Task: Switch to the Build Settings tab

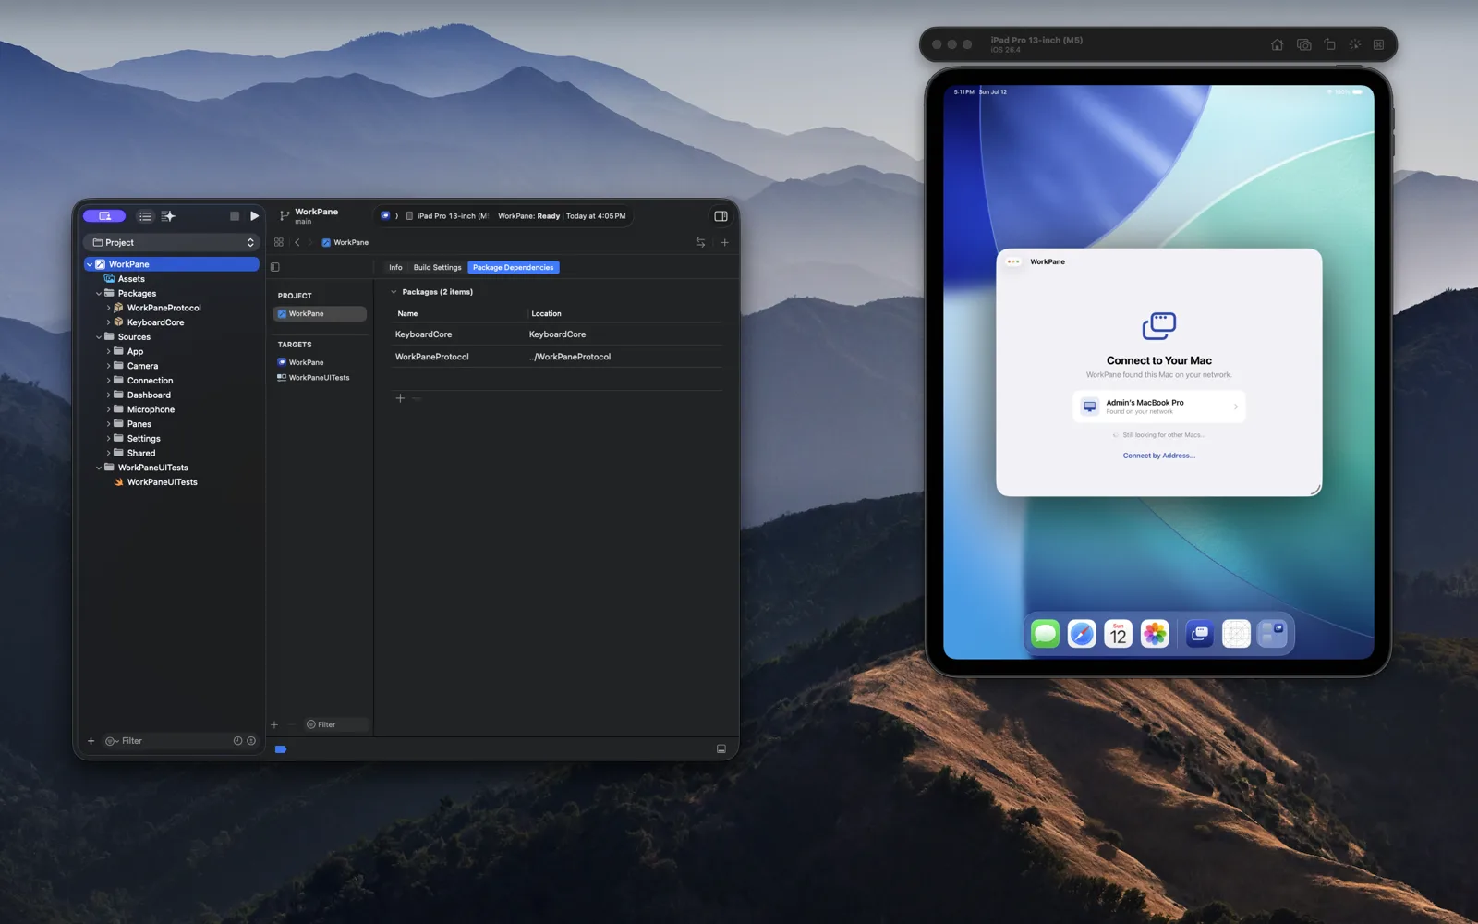Action: (x=437, y=267)
